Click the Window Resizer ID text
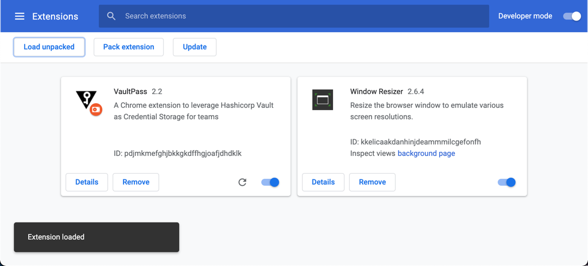Screen dimensions: 588x266 416,142
